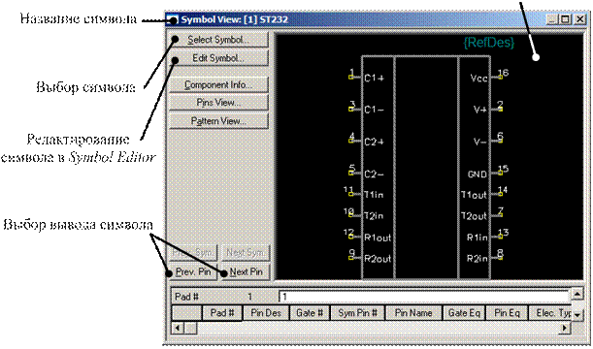Maximize the Symbol View window

pos(565,19)
